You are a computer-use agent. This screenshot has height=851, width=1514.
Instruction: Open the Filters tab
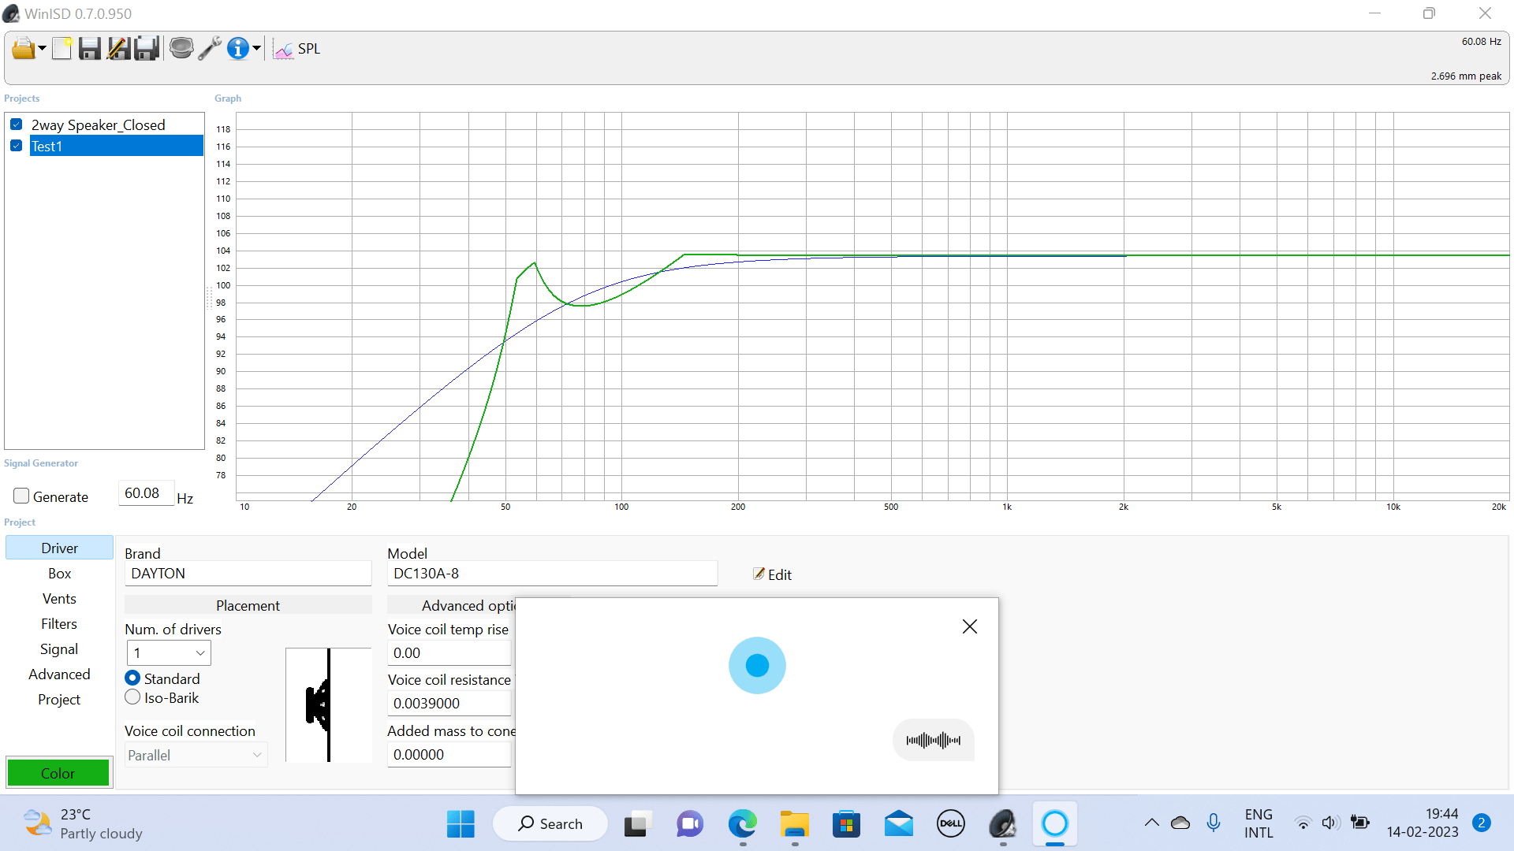[59, 623]
